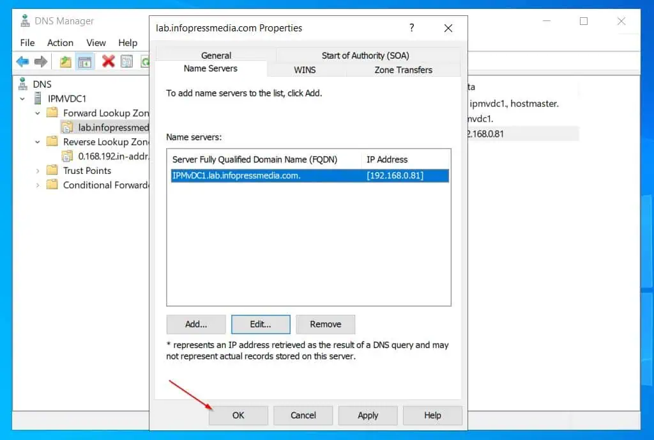654x440 pixels.
Task: Collapse the IPMVDC1 server node
Action: tap(22, 99)
